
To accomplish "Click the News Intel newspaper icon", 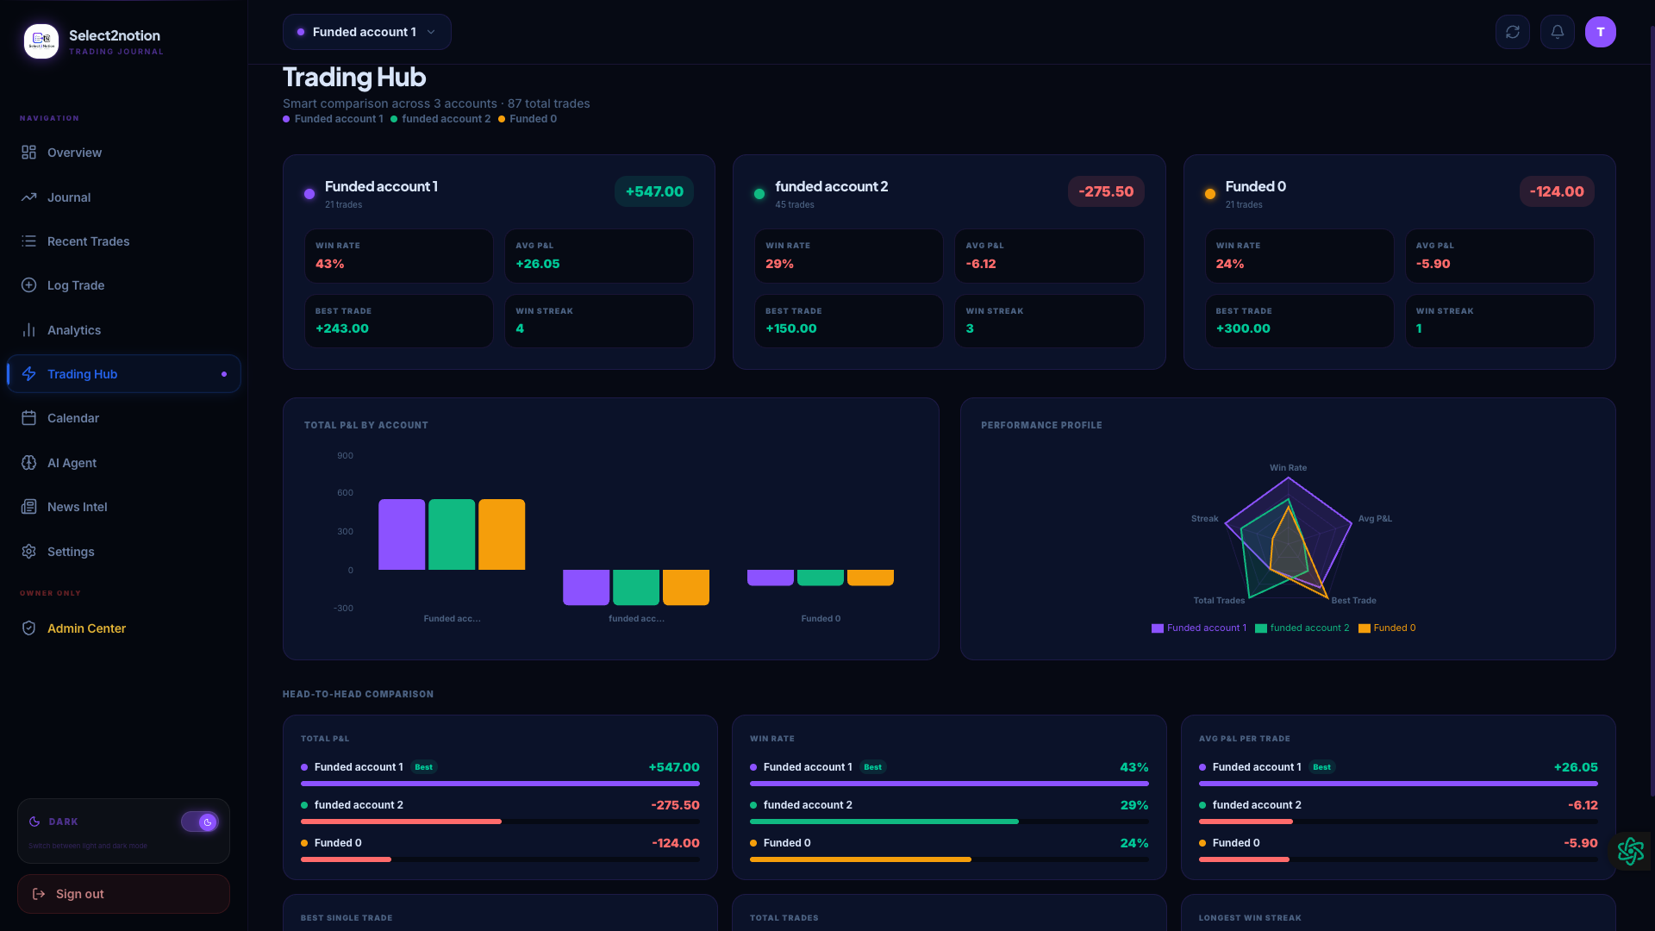I will click(28, 507).
